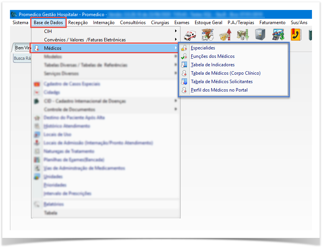The height and width of the screenshot is (249, 325).
Task: Click the medical supplies box toolbar icon
Action: pyautogui.click(x=207, y=35)
